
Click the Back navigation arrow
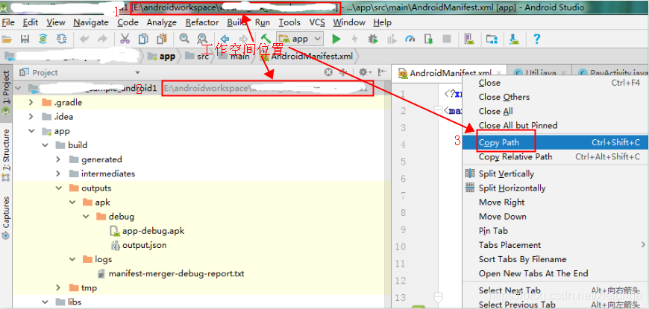coord(225,39)
